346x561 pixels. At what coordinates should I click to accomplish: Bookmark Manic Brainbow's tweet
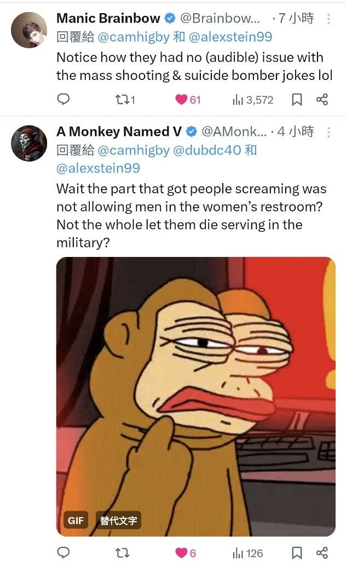click(x=297, y=99)
